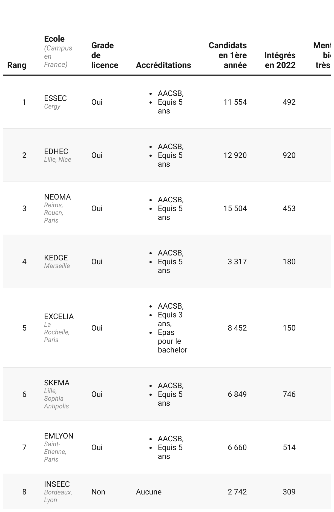Click INSEEC's Non licence grade cell
Viewport: 334px width, 512px height.
coord(98,492)
